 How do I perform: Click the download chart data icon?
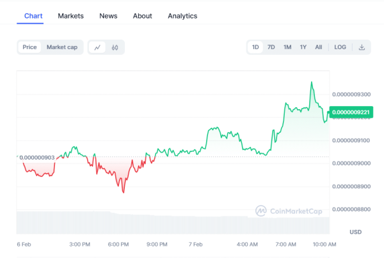[362, 47]
